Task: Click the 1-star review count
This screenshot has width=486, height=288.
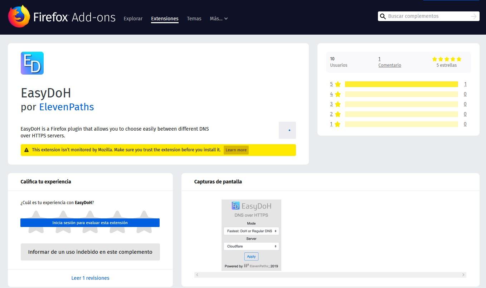Action: (465, 124)
